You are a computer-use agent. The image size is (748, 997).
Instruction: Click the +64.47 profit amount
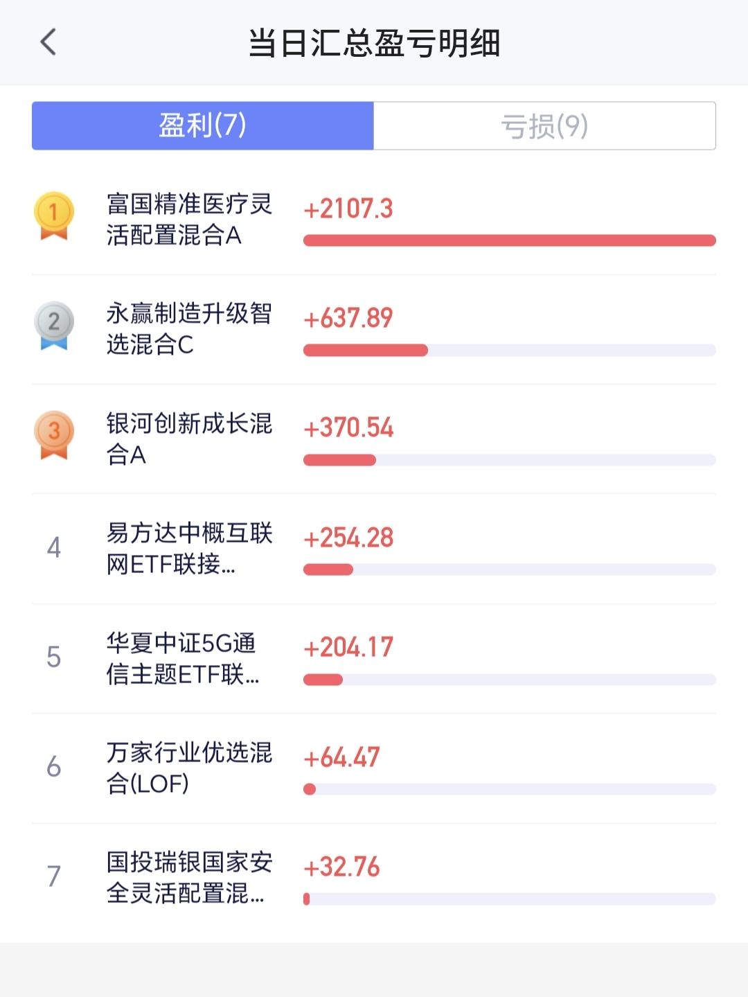click(x=341, y=757)
